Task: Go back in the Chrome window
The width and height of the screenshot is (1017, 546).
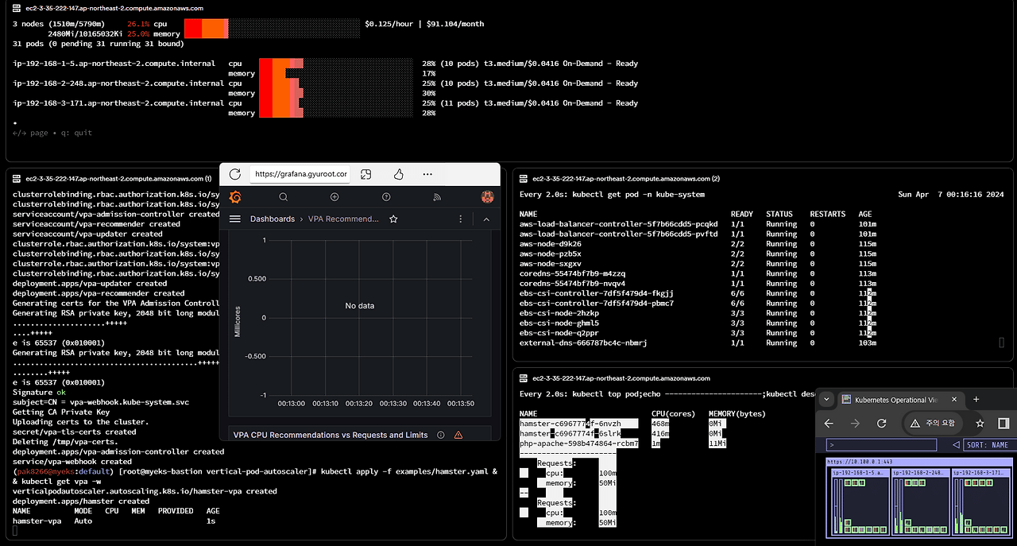Action: (829, 424)
